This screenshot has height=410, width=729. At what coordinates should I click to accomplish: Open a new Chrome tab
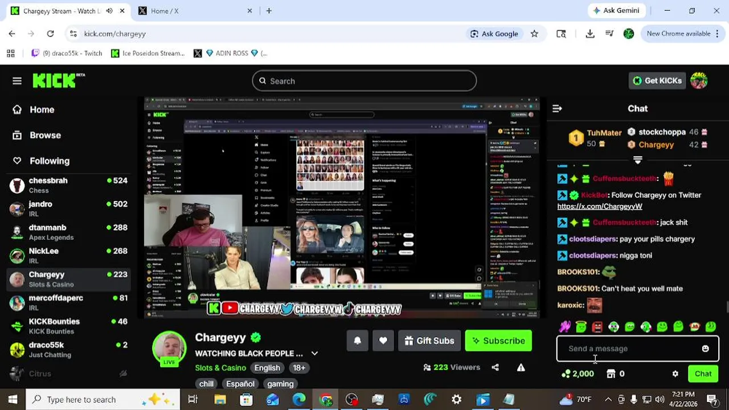269,11
